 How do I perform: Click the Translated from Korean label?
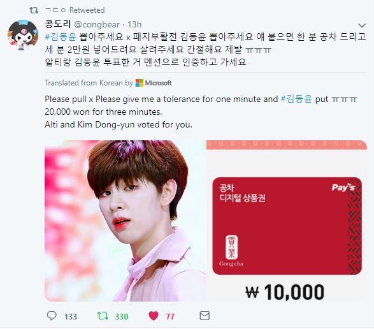tap(89, 83)
